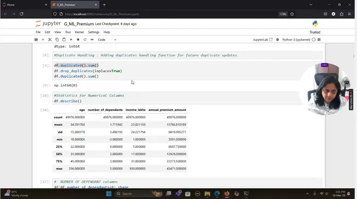Viewport: 357px width, 199px height.
Task: Open the Kernel menu
Action: (x=80, y=32)
